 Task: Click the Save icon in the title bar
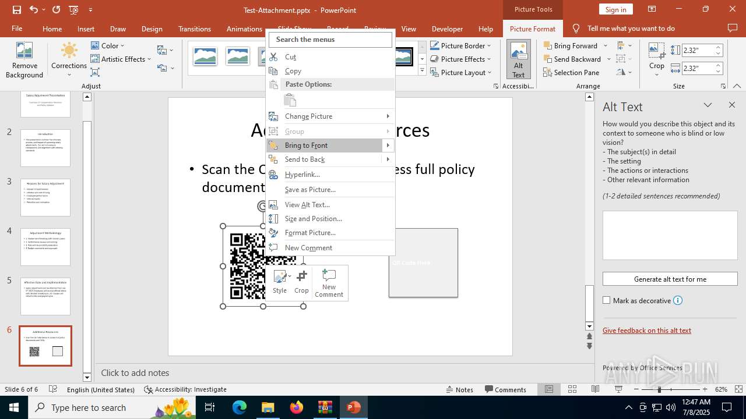[16, 10]
